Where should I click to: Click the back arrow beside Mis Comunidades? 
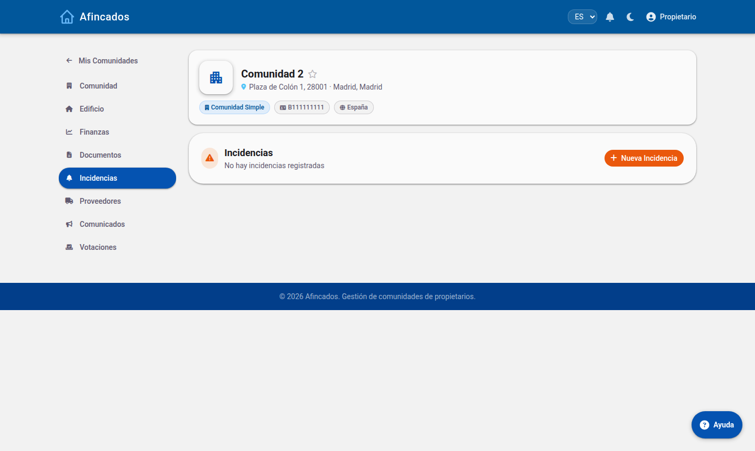[69, 61]
